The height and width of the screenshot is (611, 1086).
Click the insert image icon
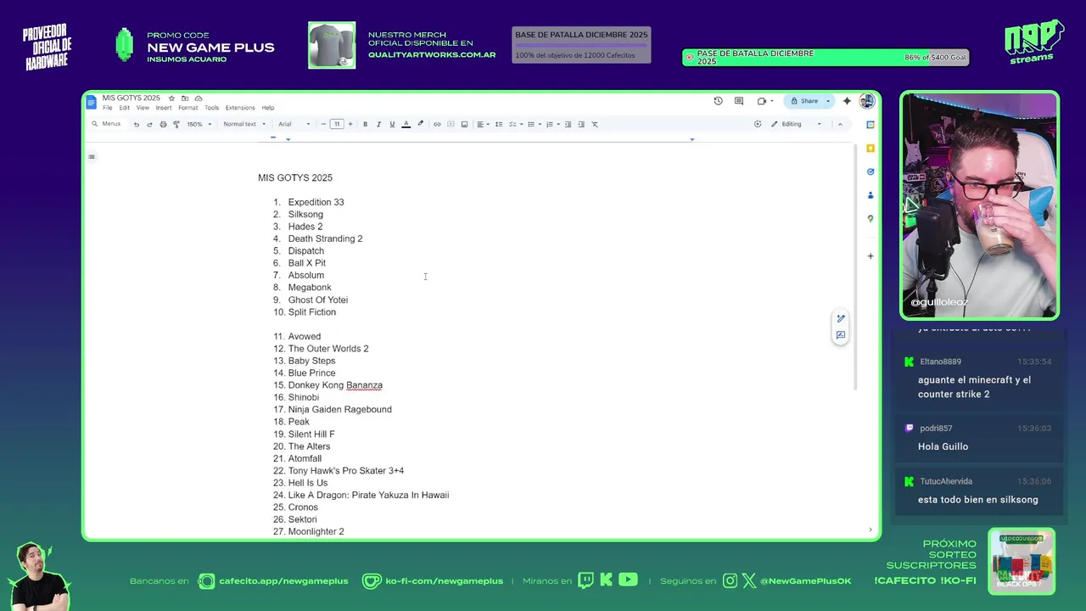click(464, 124)
